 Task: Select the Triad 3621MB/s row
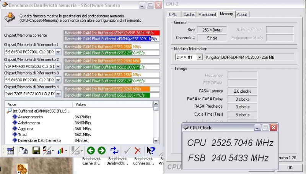(x=80, y=134)
